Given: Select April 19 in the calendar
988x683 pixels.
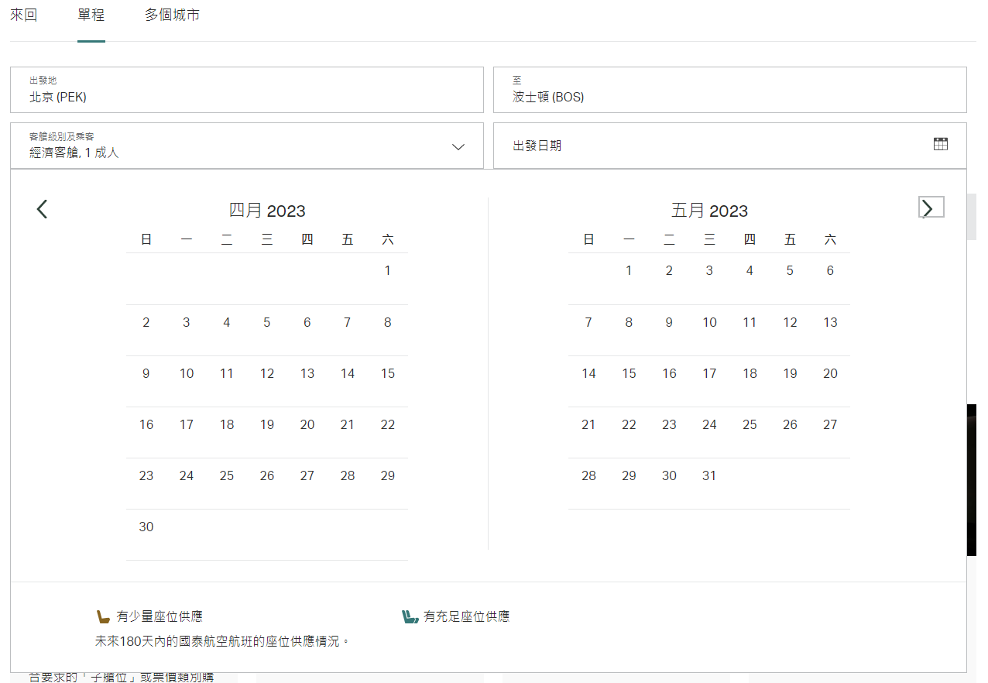Looking at the screenshot, I should [267, 425].
